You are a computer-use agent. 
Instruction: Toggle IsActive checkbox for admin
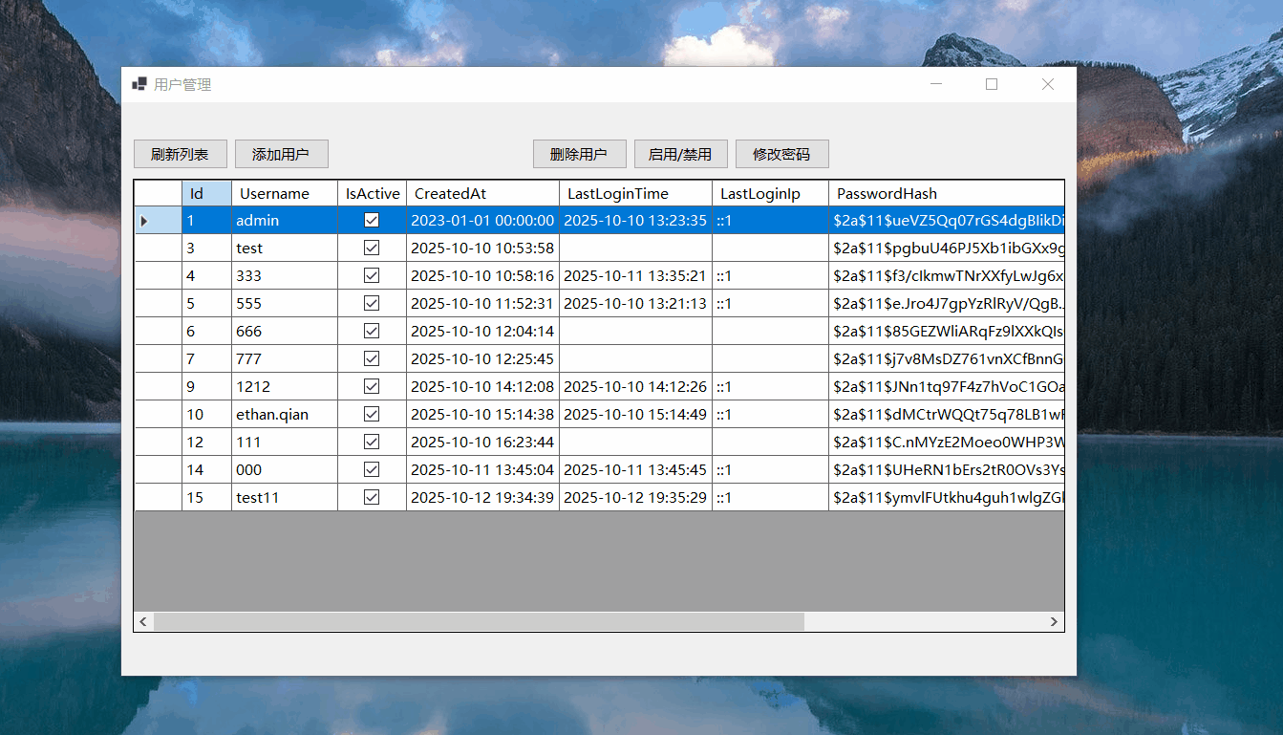(372, 220)
